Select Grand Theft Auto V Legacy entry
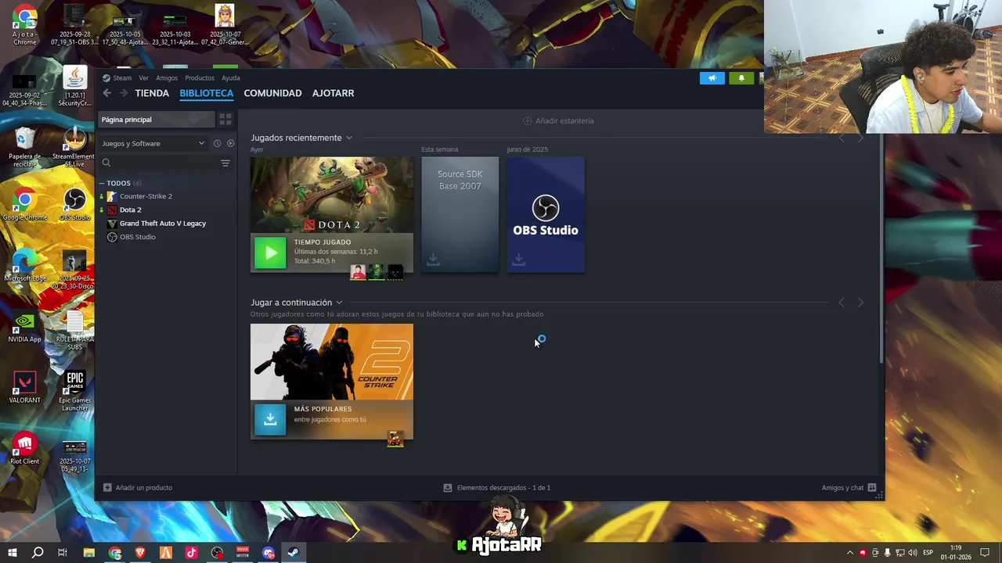Image resolution: width=1002 pixels, height=563 pixels. click(x=162, y=224)
